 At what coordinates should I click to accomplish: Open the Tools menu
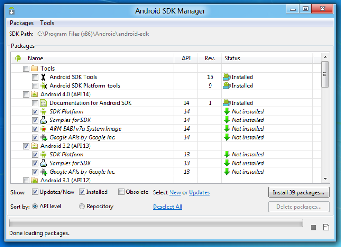(x=47, y=23)
